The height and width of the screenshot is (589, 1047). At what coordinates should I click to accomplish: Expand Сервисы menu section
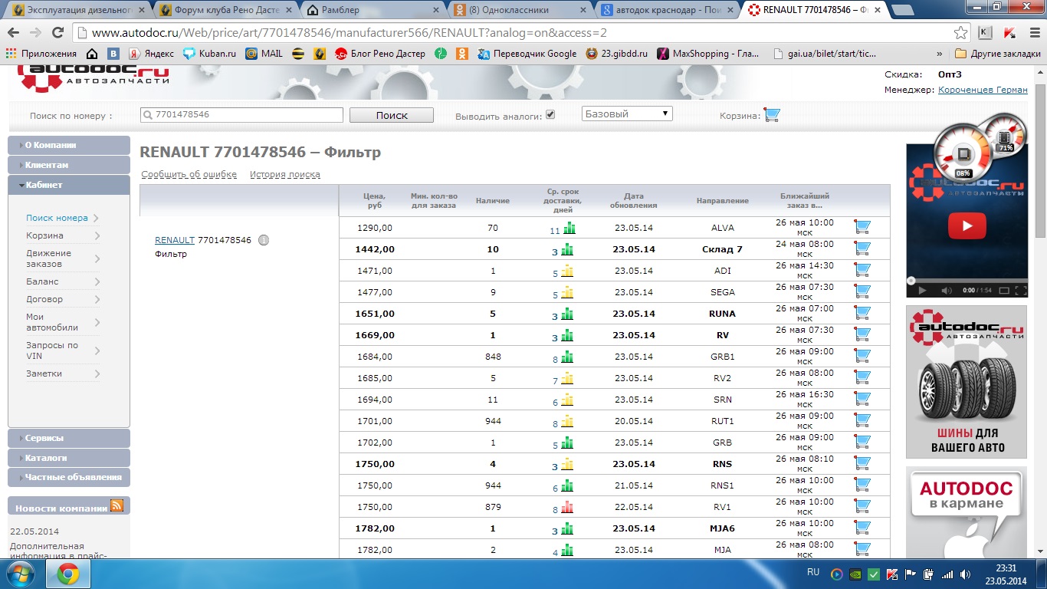pos(69,438)
